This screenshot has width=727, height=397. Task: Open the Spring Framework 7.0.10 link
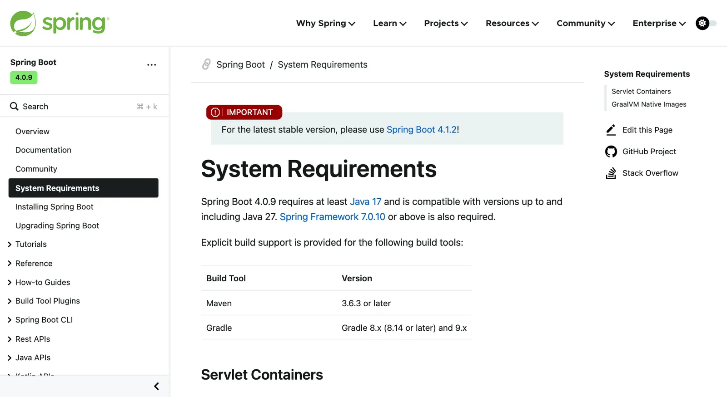tap(333, 217)
